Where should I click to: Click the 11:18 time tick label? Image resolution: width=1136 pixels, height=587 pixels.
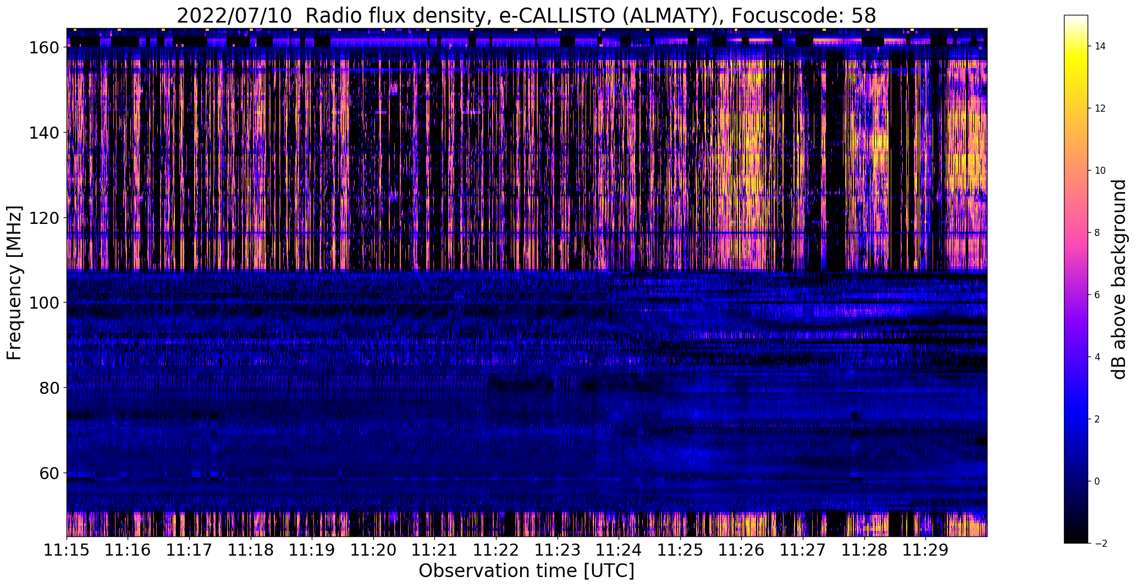point(251,550)
